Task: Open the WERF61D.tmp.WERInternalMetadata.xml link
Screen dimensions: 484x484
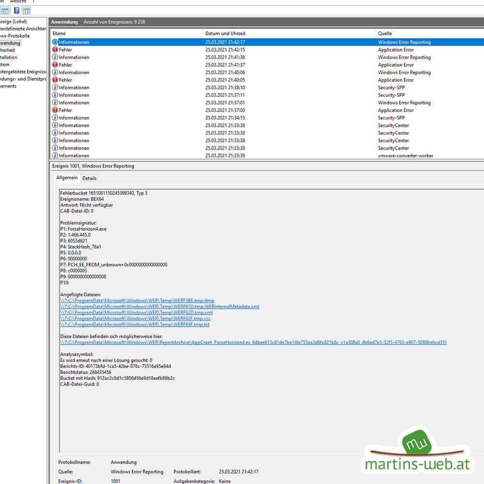Action: click(x=160, y=306)
